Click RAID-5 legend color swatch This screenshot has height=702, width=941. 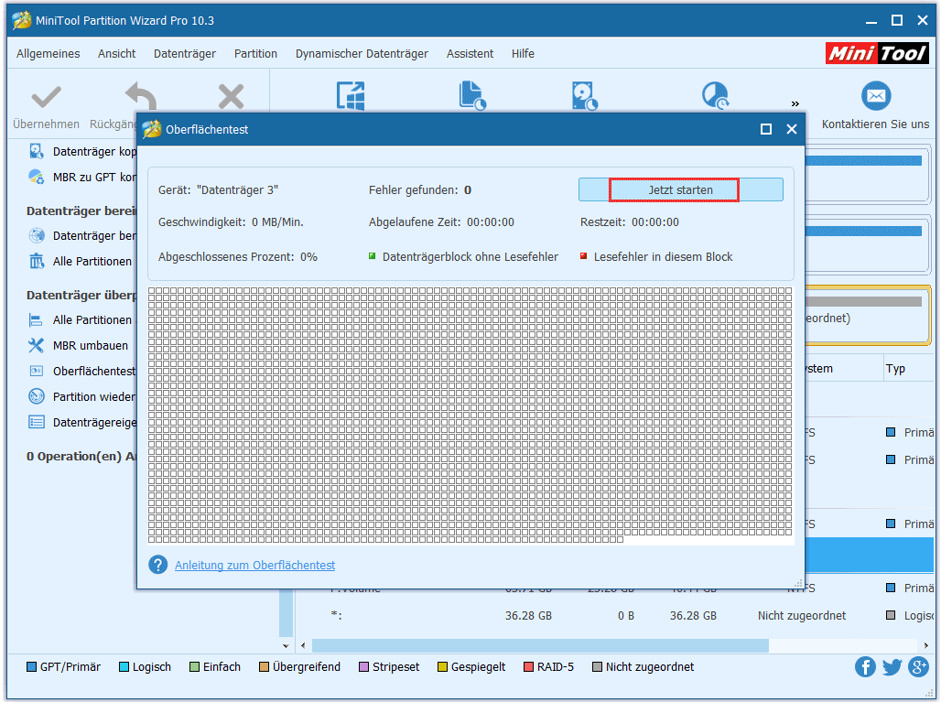pos(528,666)
